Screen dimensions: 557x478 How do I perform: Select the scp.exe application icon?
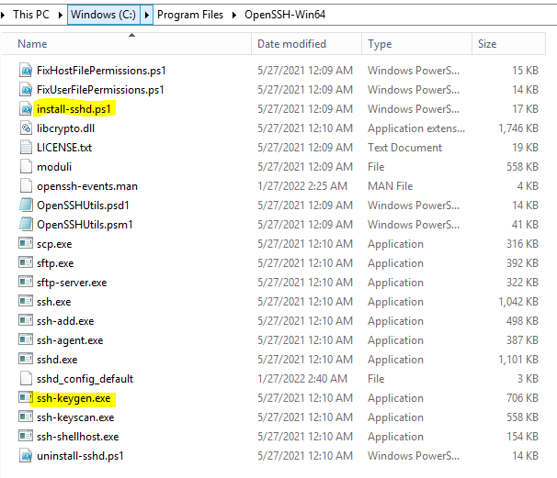pos(26,243)
